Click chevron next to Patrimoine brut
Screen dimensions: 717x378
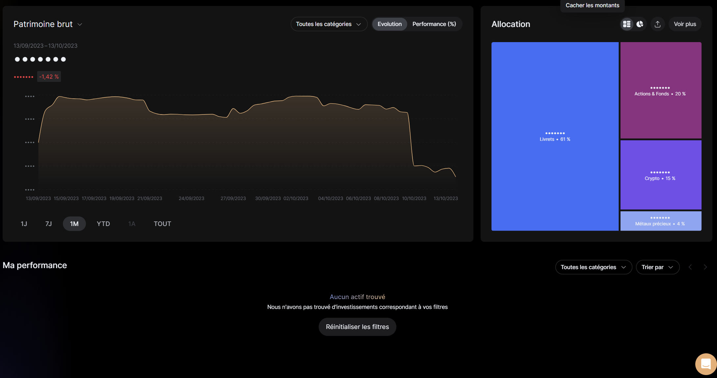[80, 24]
